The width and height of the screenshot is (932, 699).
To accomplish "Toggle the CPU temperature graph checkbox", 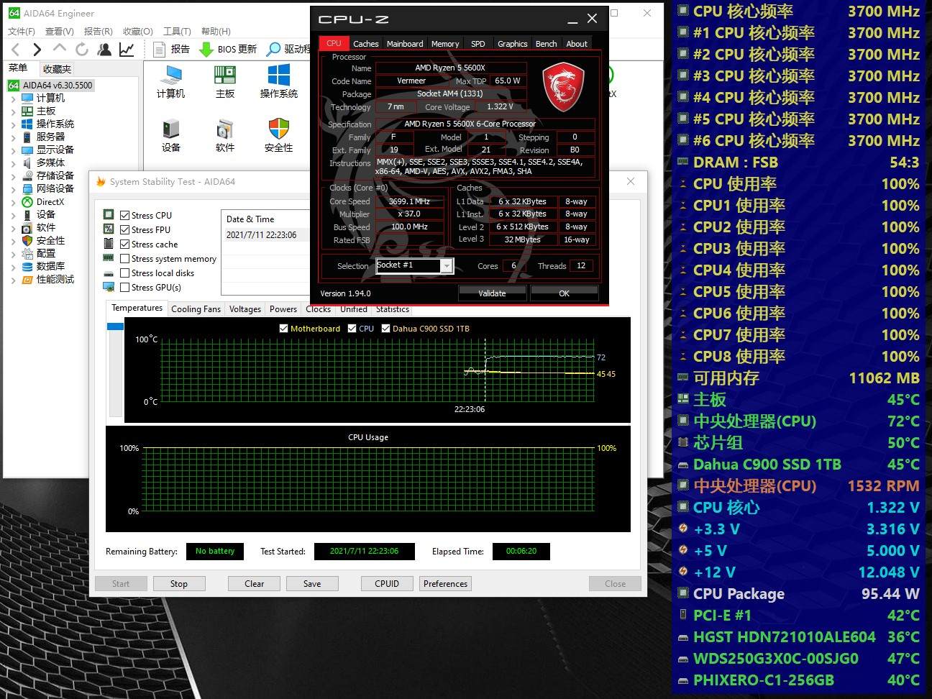I will pyautogui.click(x=352, y=328).
